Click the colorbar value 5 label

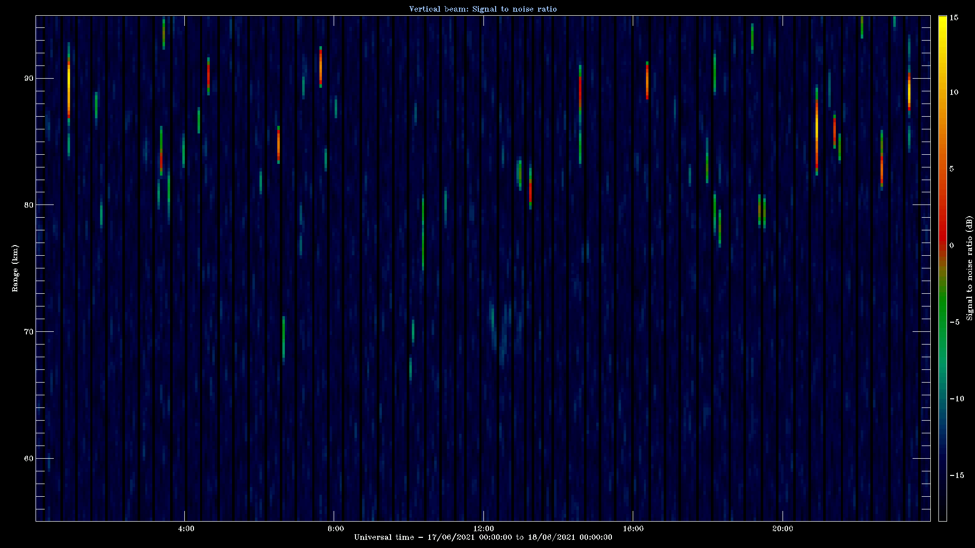[952, 168]
